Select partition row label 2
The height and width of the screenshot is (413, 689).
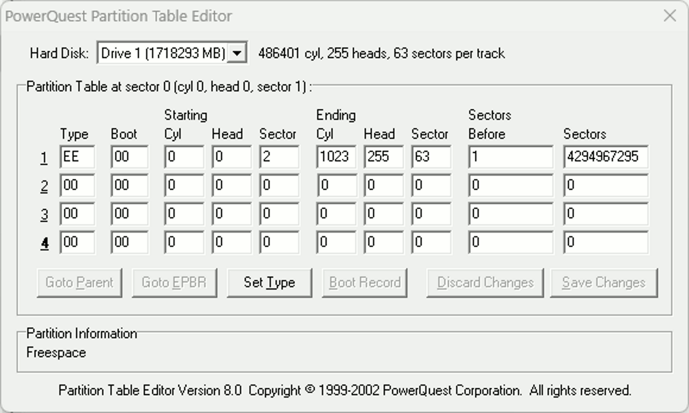pyautogui.click(x=44, y=186)
